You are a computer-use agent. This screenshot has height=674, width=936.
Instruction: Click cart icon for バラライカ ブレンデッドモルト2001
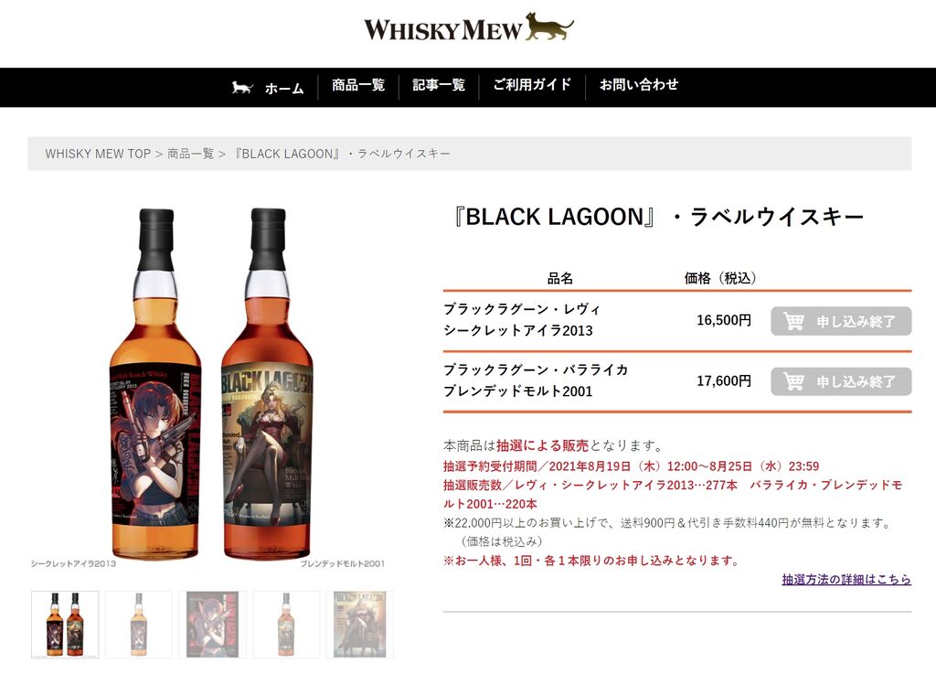[793, 380]
